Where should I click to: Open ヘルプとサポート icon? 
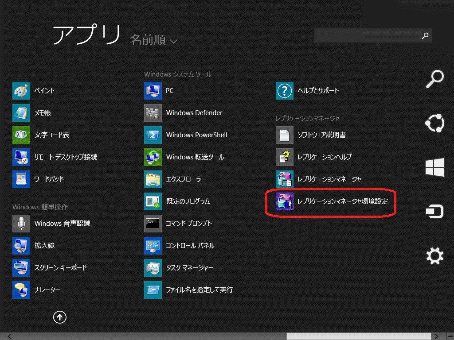tap(285, 91)
